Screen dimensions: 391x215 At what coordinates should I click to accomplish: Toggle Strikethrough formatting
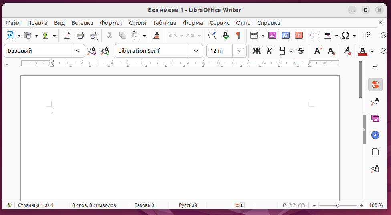tap(301, 51)
